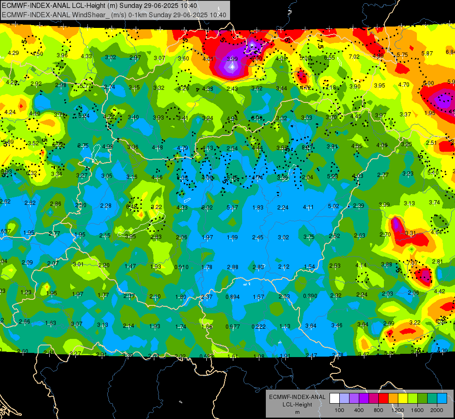The height and width of the screenshot is (419, 455).
Task: Click the legend tick label '400'
Action: tap(359, 410)
